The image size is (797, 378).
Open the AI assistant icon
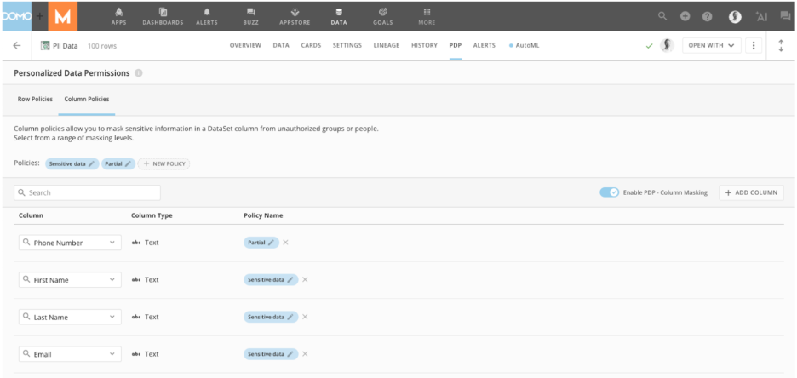[761, 16]
